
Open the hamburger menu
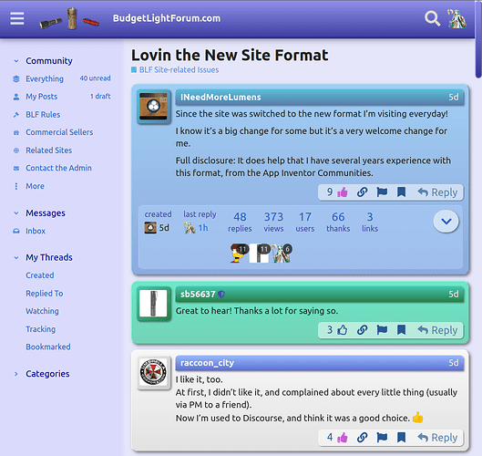pos(17,18)
